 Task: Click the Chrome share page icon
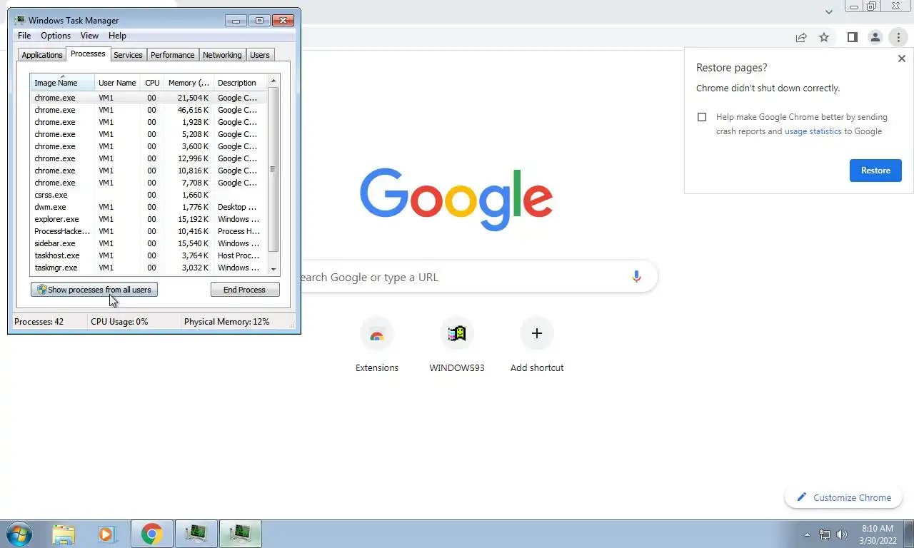[x=801, y=37]
